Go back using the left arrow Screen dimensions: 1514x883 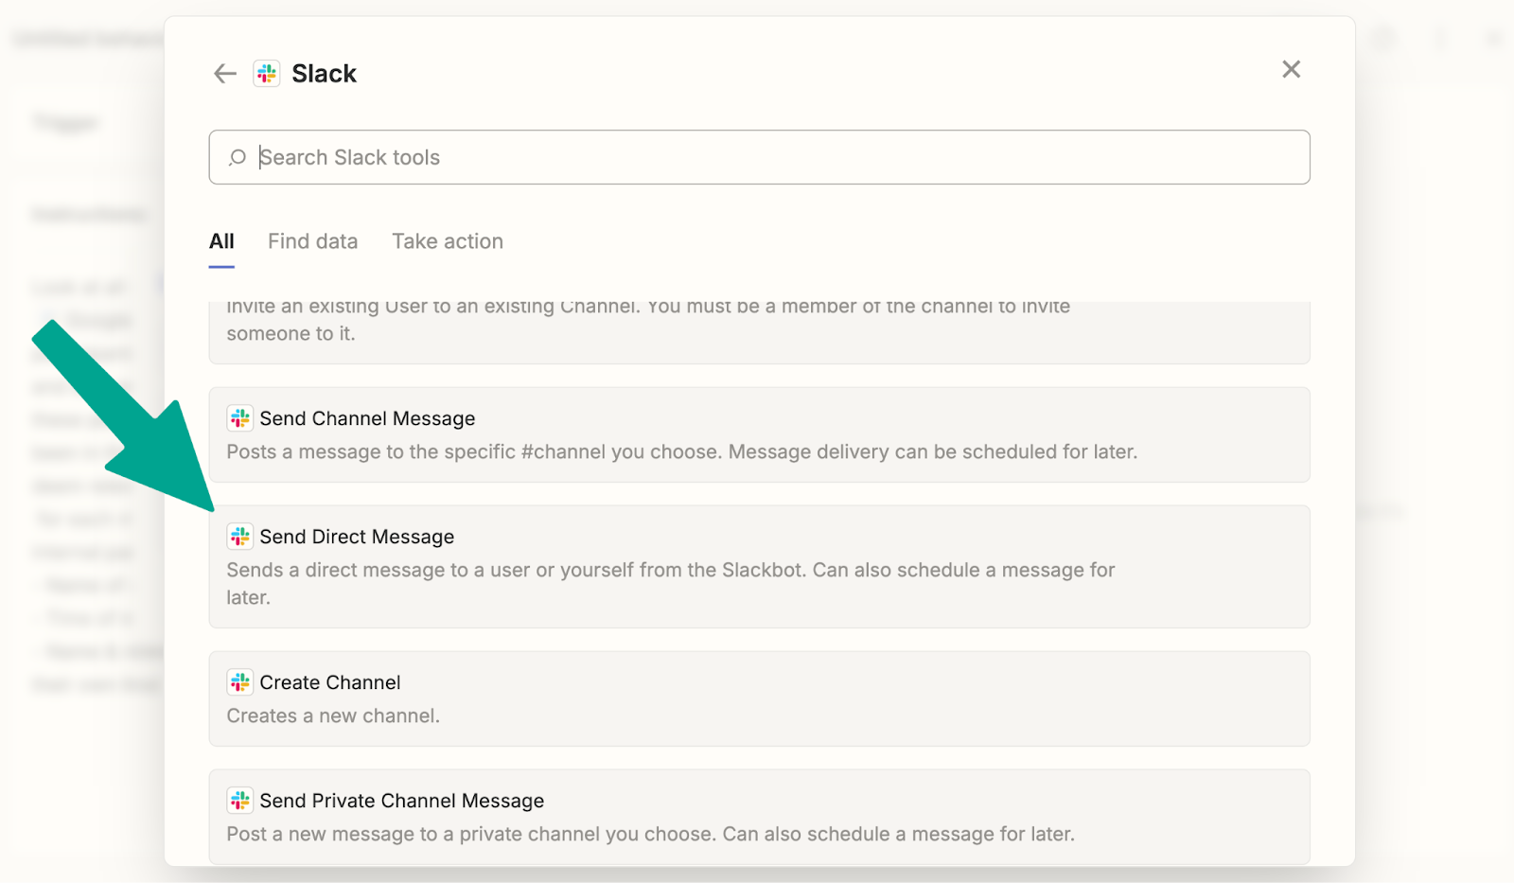click(x=224, y=74)
